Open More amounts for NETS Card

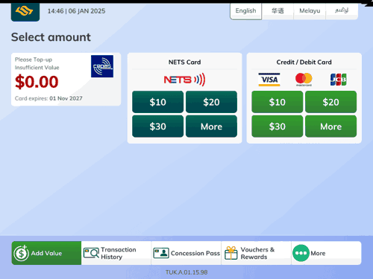pos(211,126)
